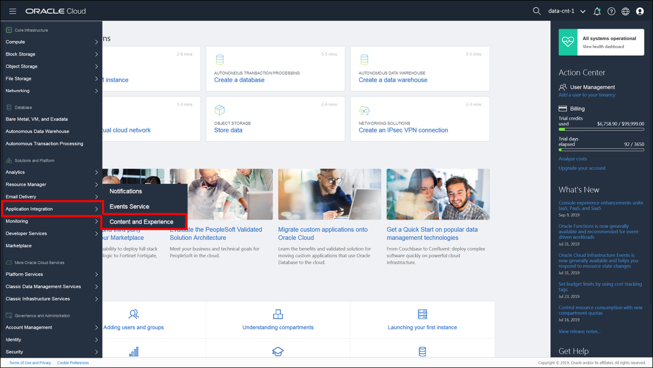
Task: Open Autonomous Transaction Processing menu item
Action: (44, 143)
